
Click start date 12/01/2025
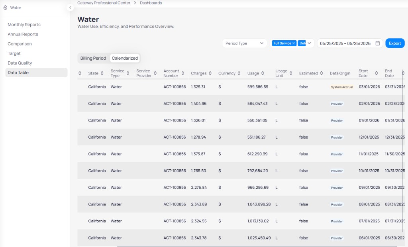point(369,137)
